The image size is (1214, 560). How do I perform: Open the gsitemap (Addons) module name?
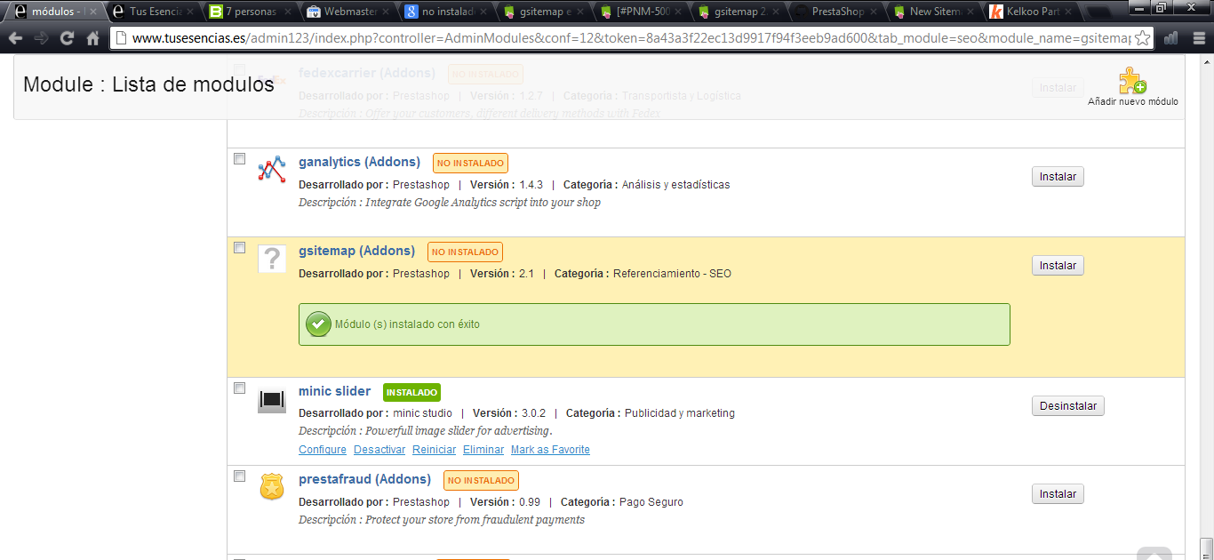pyautogui.click(x=356, y=251)
